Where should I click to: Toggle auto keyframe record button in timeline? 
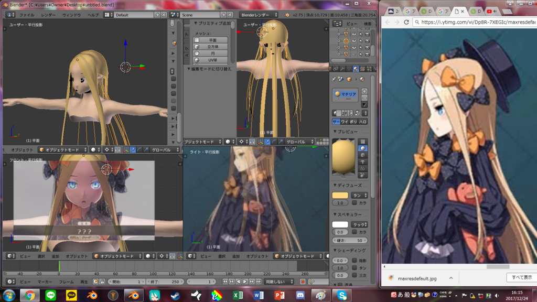coord(303,282)
